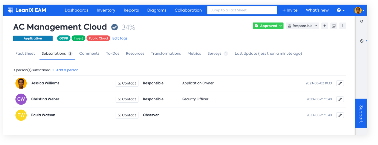Viewport: 378px width, 145px height.
Task: Click the Public Cloud tag
Action: coord(98,38)
